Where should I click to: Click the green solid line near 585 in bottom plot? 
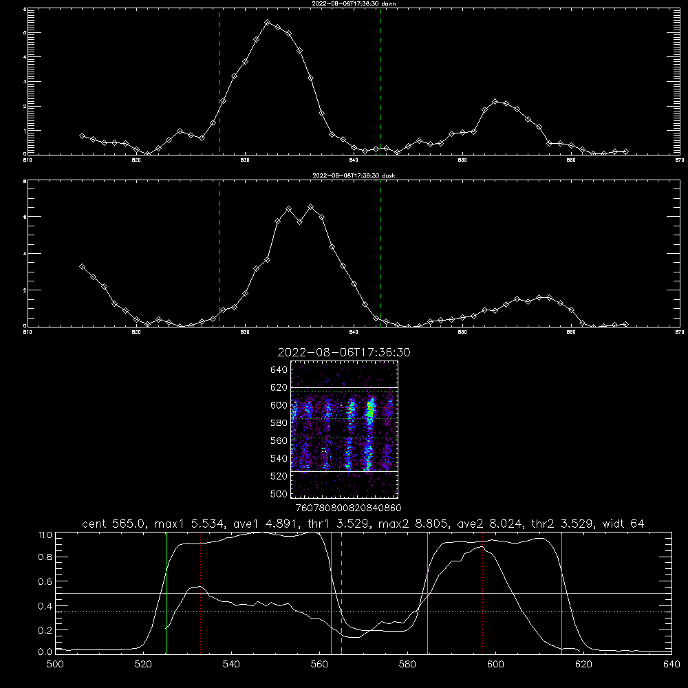427,593
